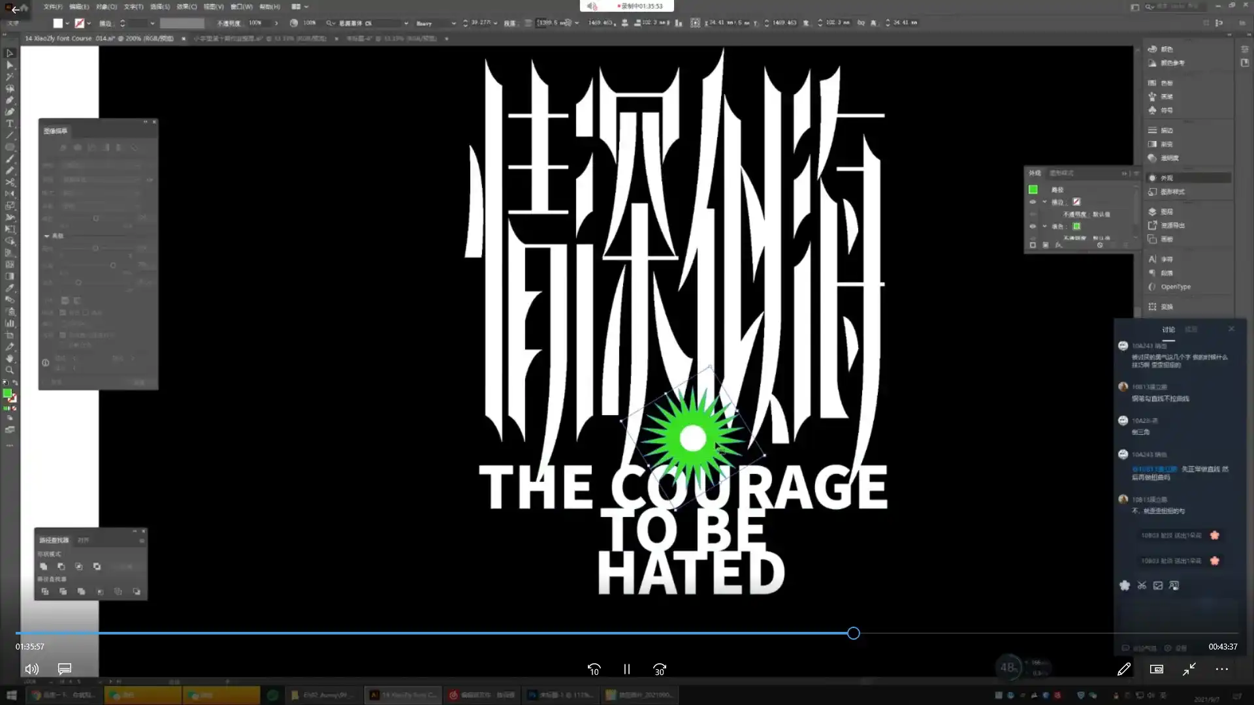The width and height of the screenshot is (1254, 705).
Task: Switch to 14 XiaoZiy Font Course document tab
Action: coord(98,39)
